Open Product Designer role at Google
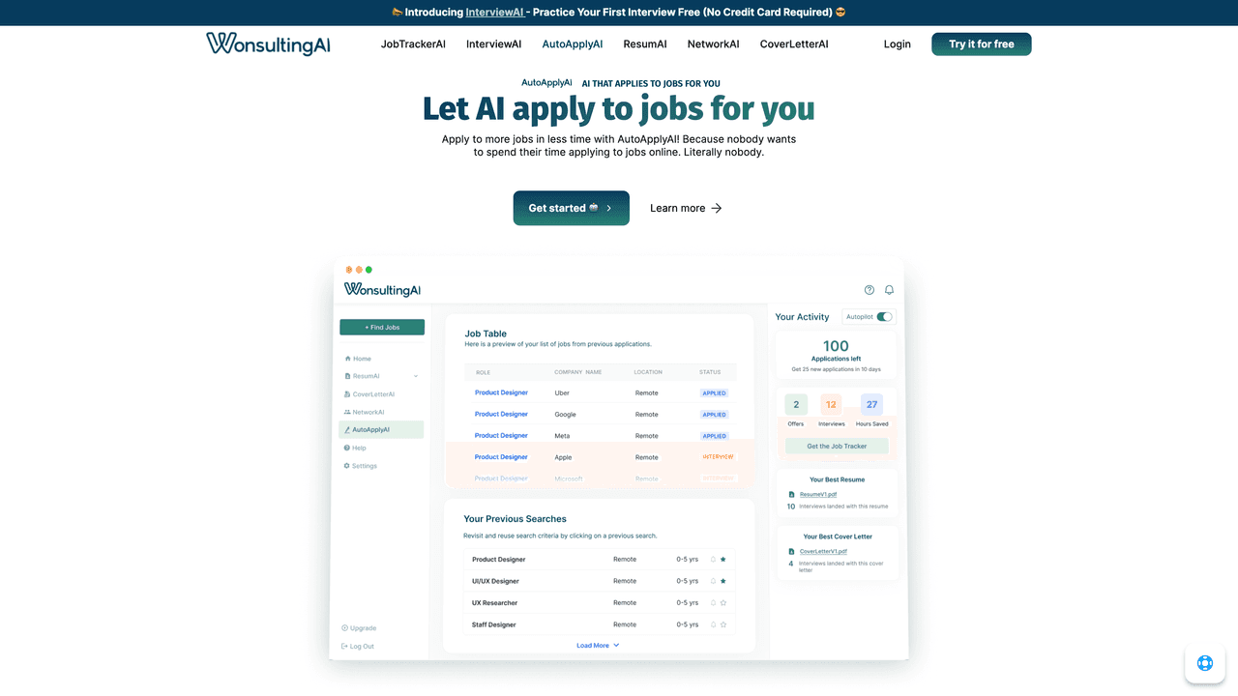1238x696 pixels. (x=501, y=415)
